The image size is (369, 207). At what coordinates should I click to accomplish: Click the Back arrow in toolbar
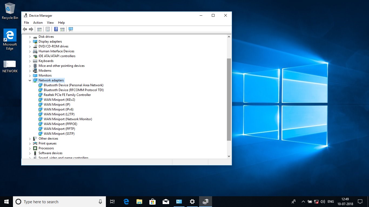[25, 29]
